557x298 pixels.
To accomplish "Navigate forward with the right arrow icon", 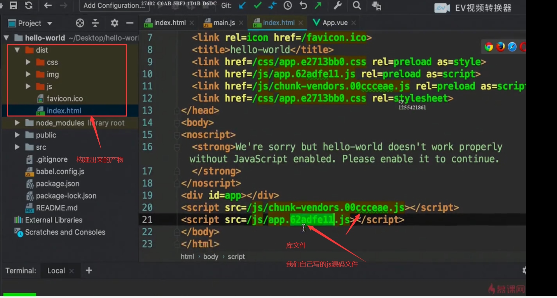I will (63, 5).
